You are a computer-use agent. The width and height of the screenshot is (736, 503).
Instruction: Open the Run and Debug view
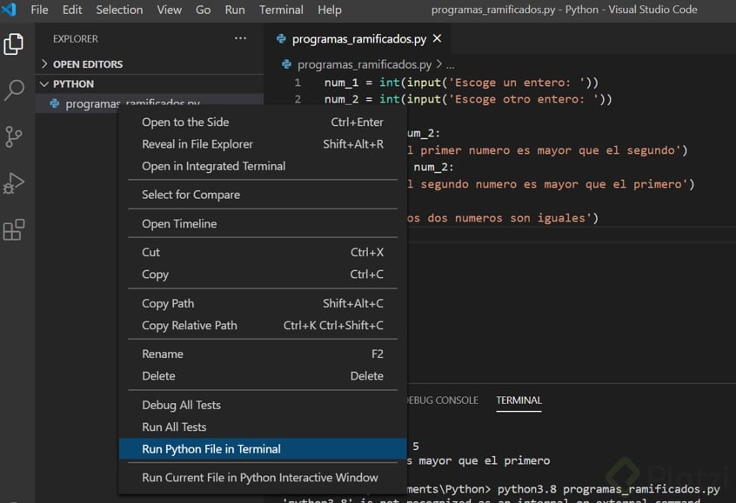coord(14,183)
